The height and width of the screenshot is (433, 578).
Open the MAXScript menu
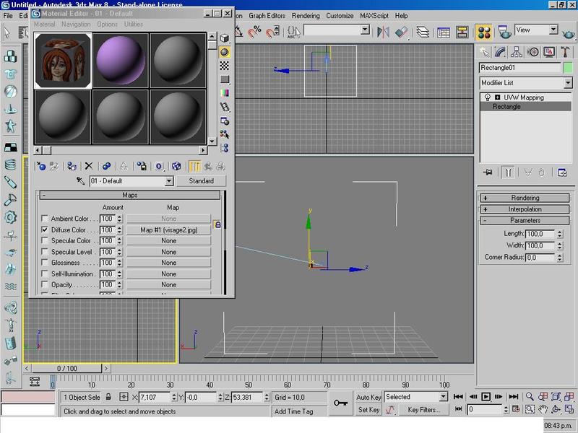374,16
